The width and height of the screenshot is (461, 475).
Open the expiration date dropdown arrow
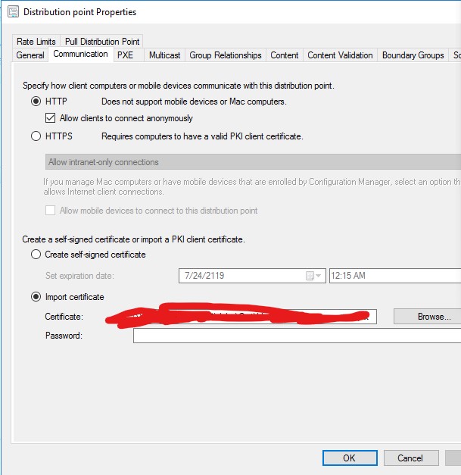pos(319,276)
